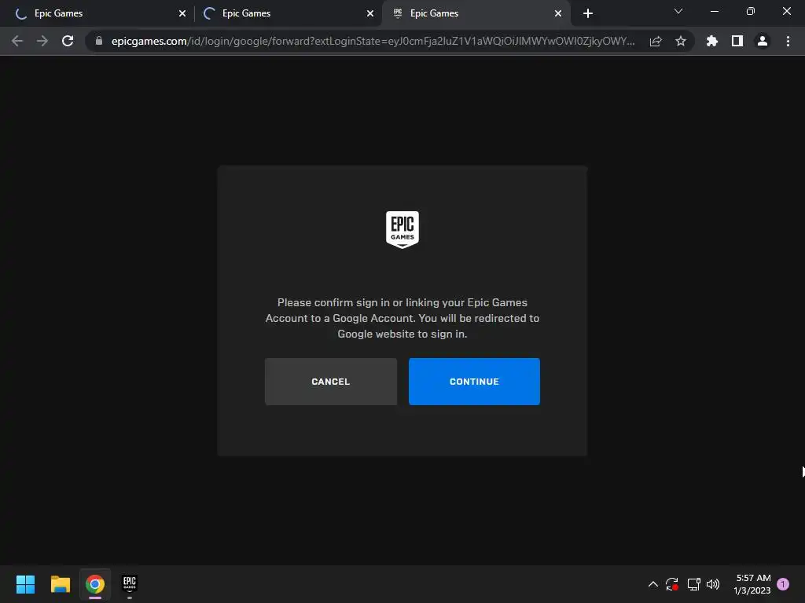Open the Extensions puzzle icon

click(712, 41)
